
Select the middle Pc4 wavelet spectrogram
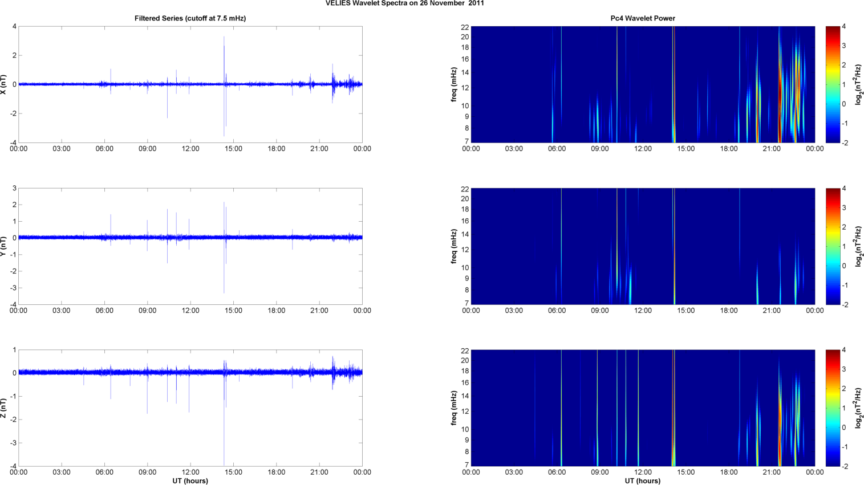[642, 246]
